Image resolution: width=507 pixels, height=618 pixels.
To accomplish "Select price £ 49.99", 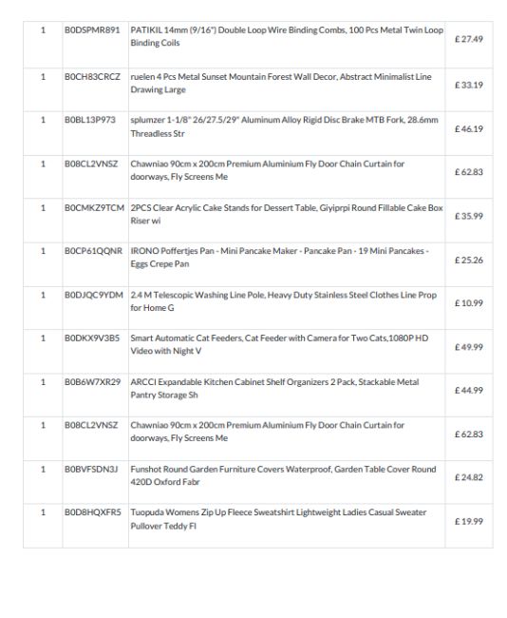I will tap(469, 347).
